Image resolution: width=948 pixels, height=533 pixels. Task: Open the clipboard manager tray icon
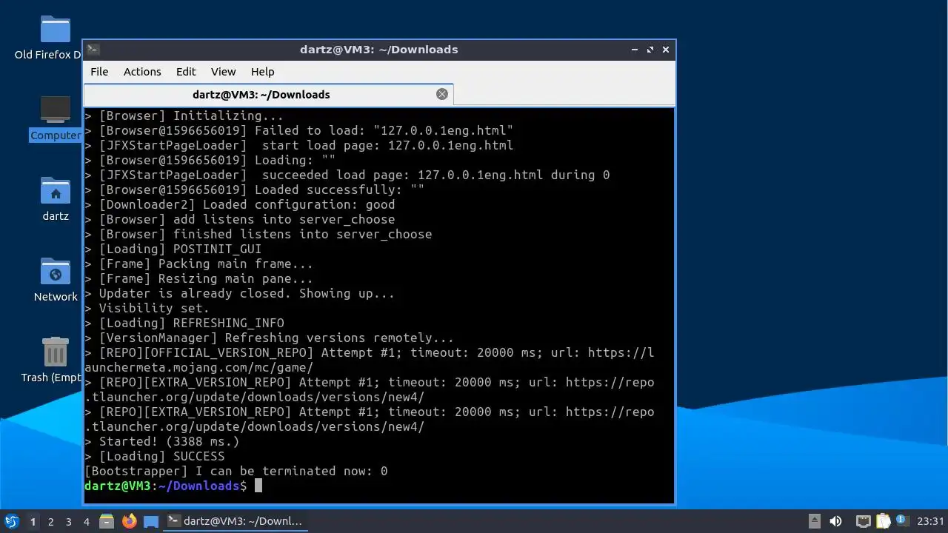point(883,521)
